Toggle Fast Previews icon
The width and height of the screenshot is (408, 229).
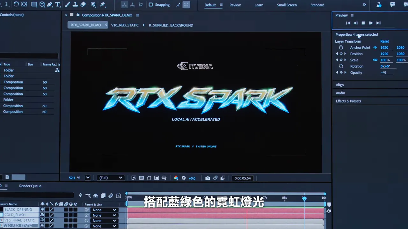(134, 178)
